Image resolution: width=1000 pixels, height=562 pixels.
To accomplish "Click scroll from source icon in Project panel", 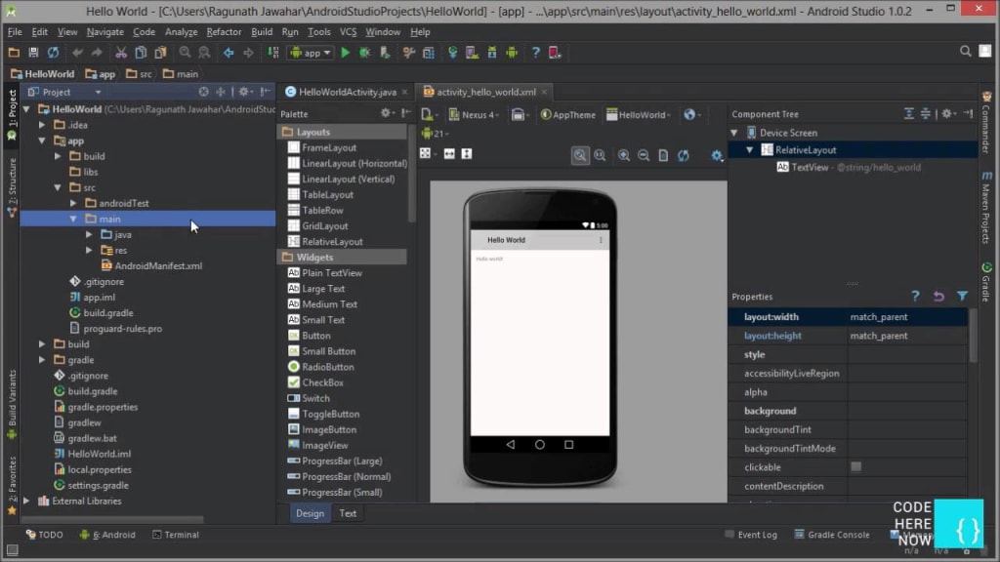I will tap(203, 92).
